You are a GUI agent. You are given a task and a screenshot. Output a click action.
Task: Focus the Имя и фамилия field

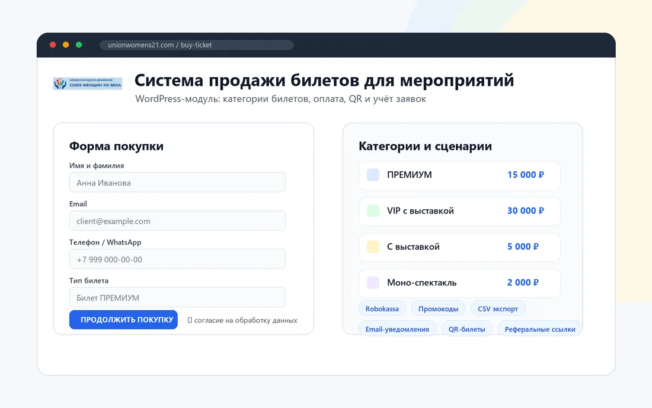coord(177,182)
